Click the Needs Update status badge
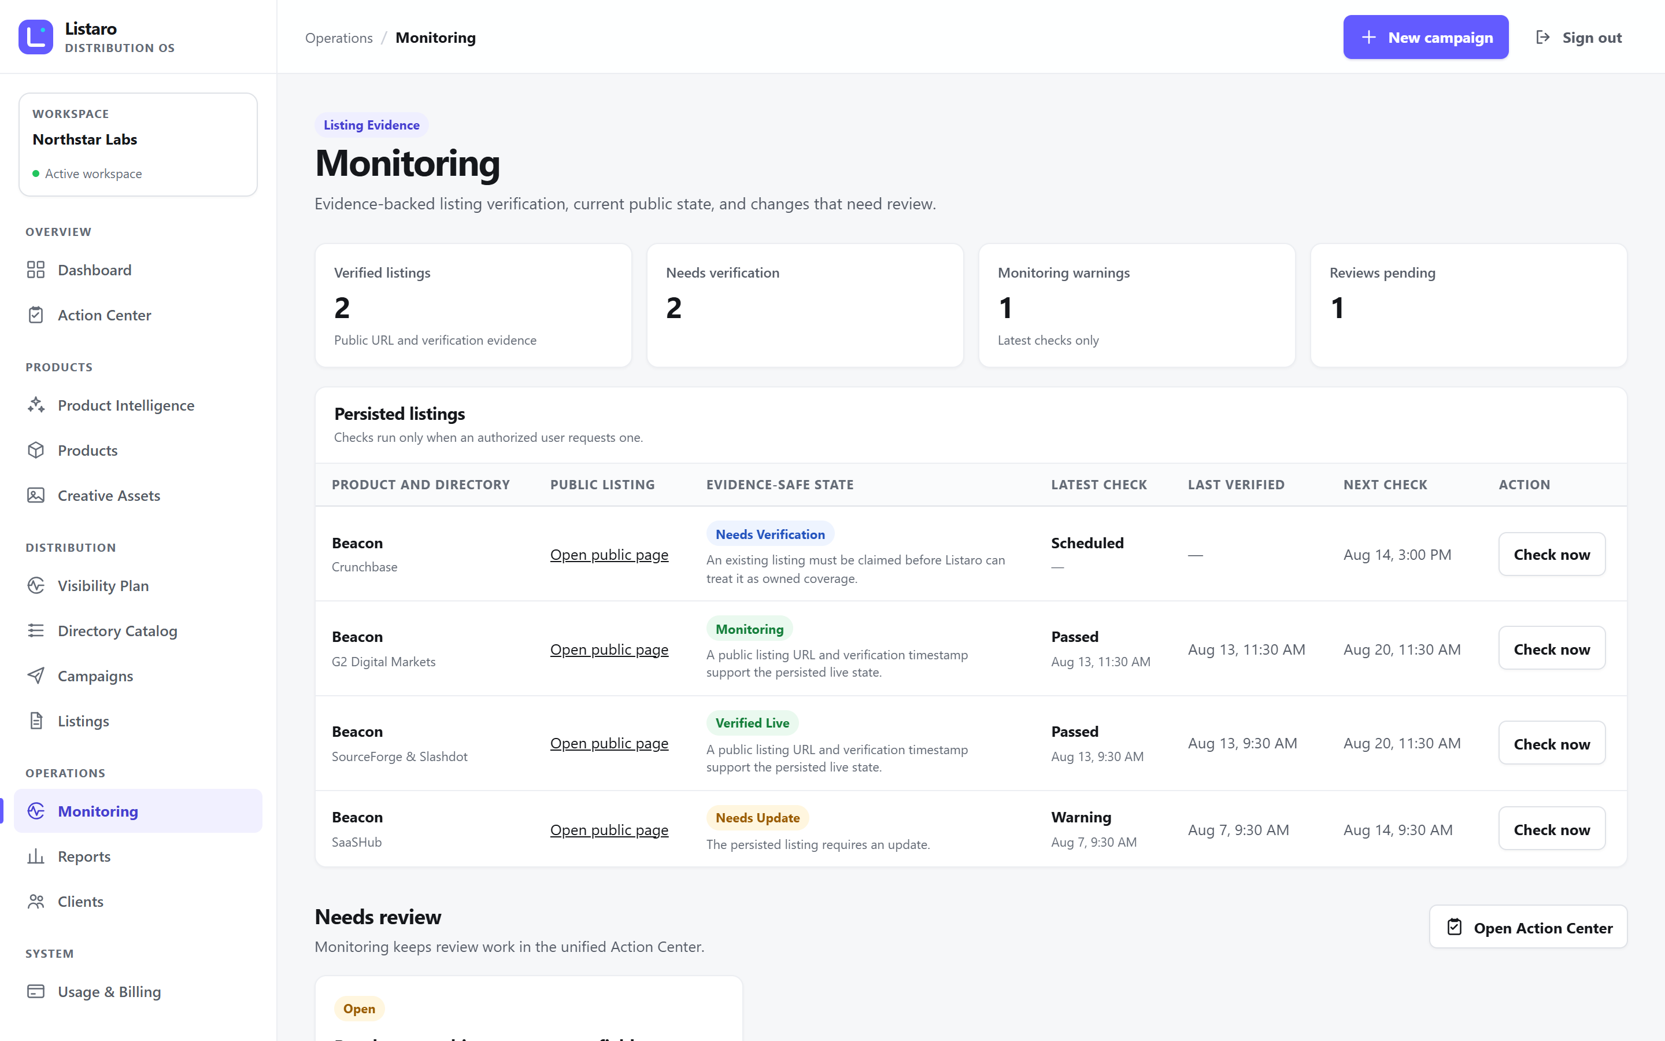This screenshot has width=1665, height=1041. (757, 817)
